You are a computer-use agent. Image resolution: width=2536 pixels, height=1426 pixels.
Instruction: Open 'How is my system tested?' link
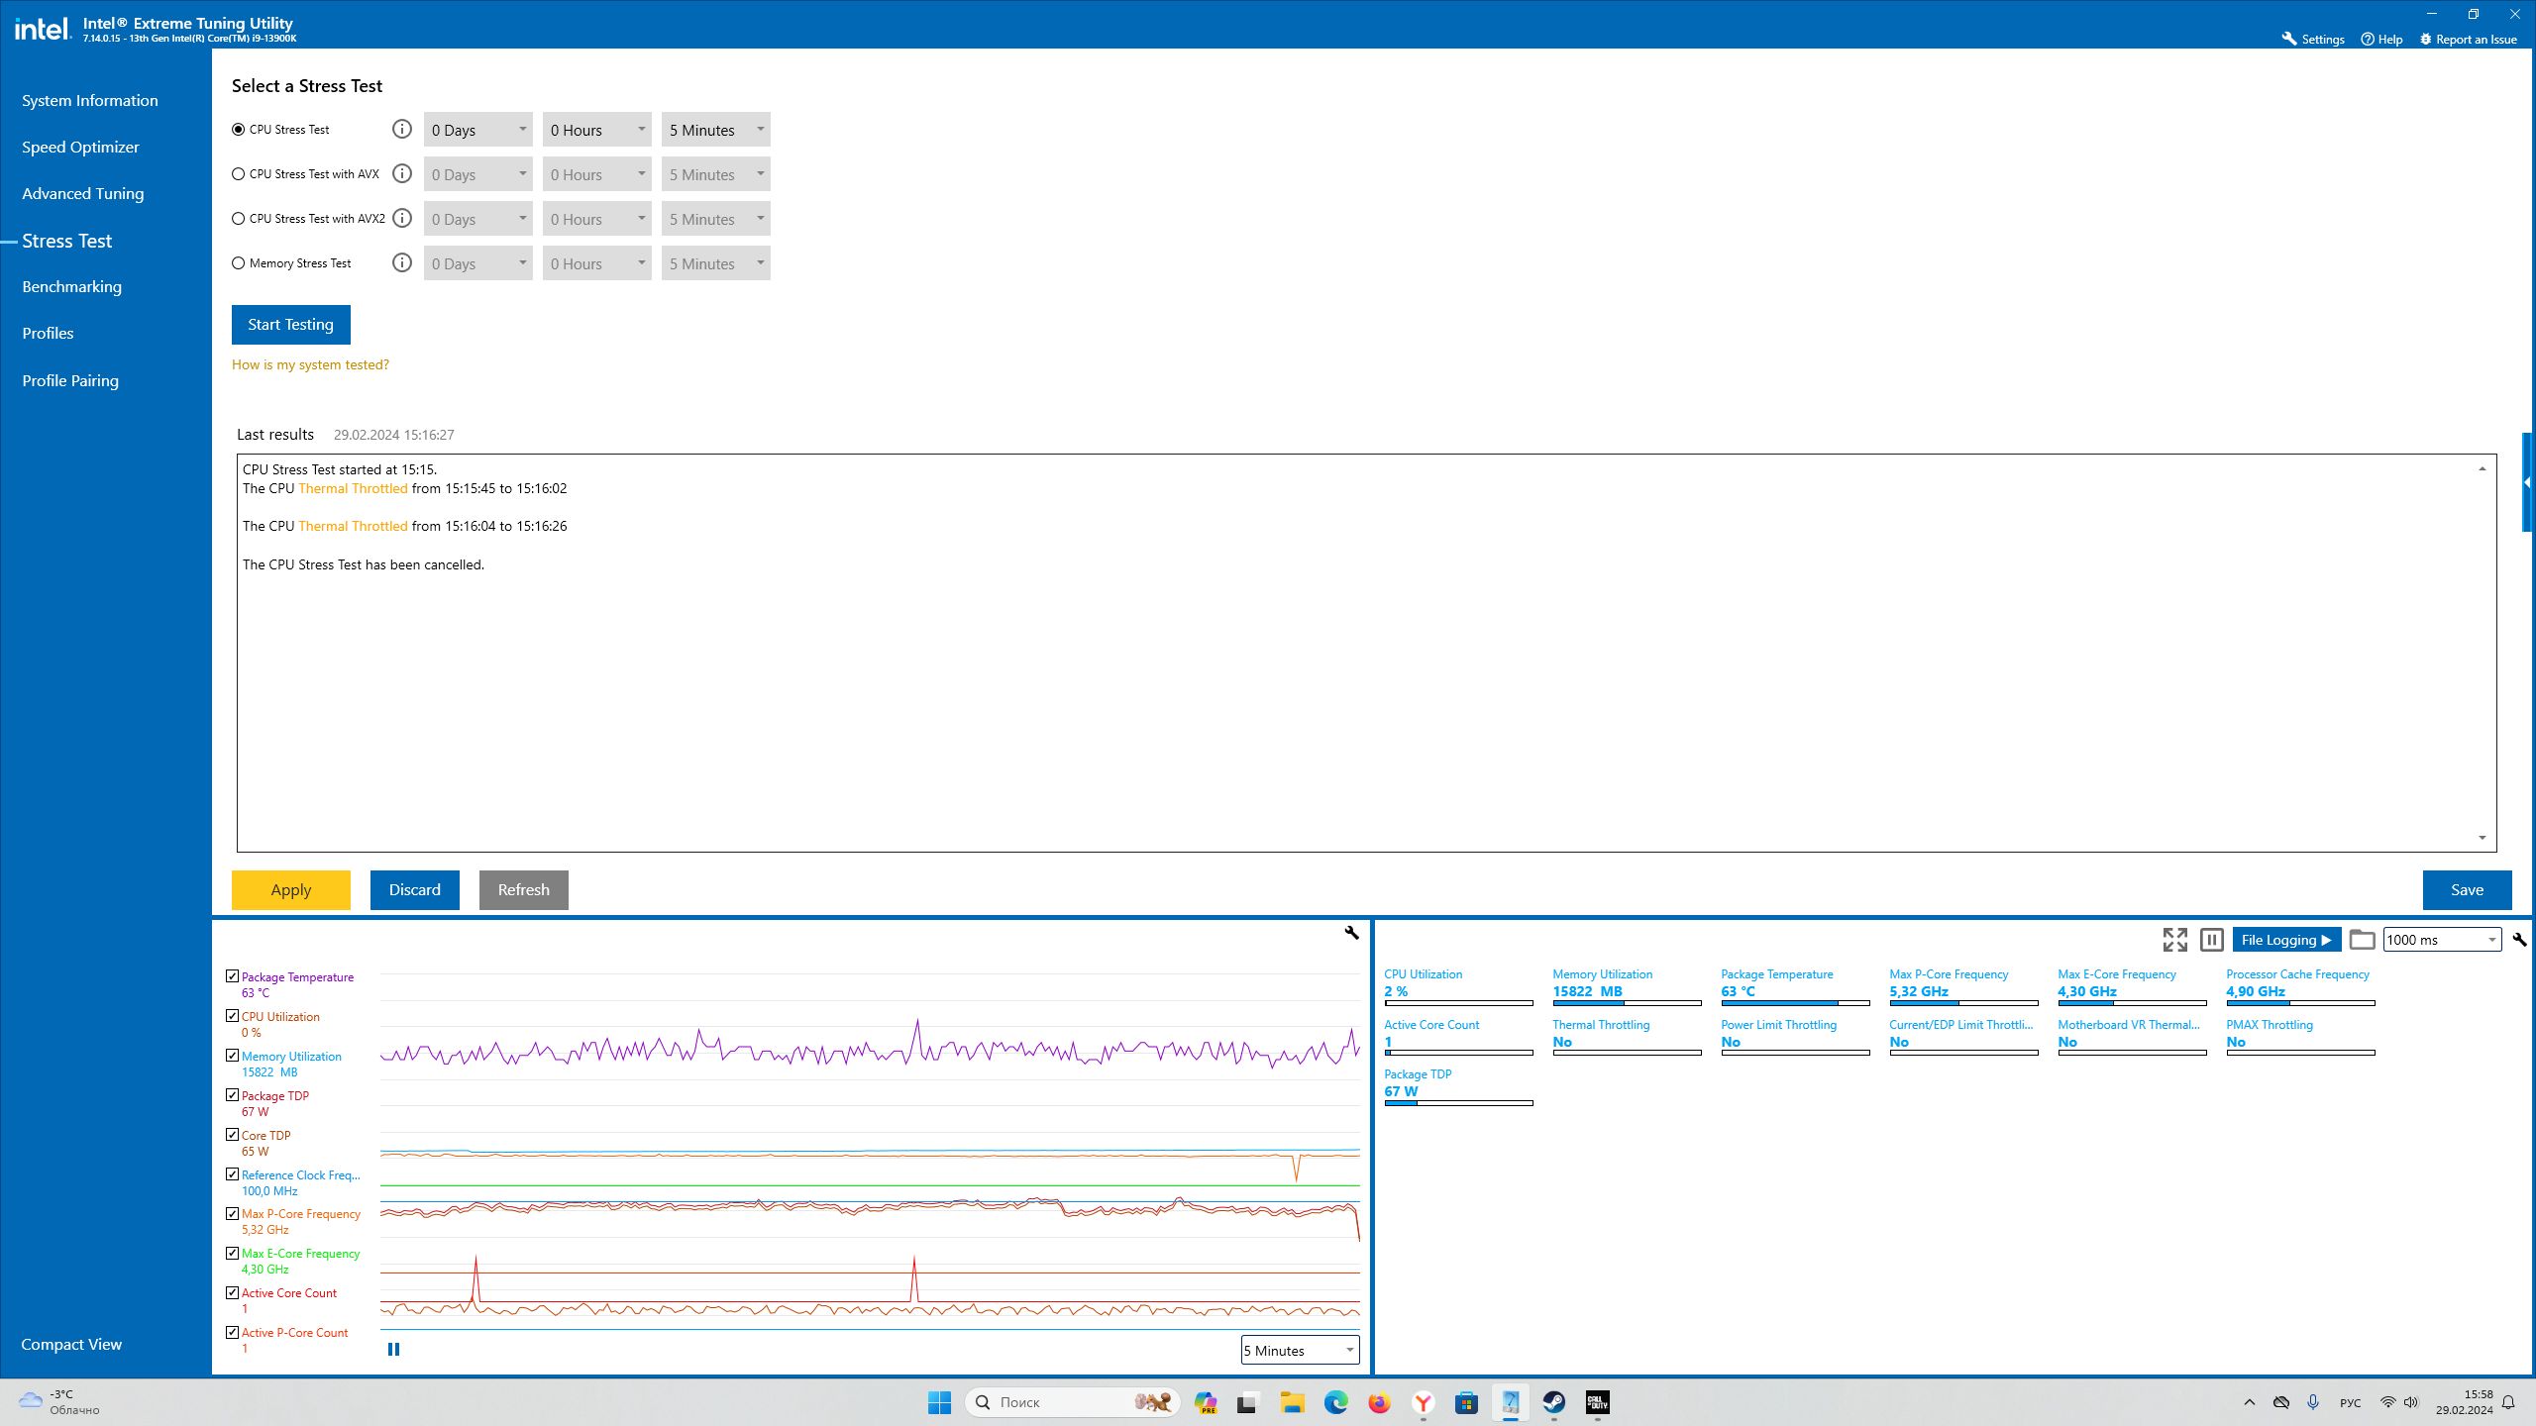pos(310,364)
